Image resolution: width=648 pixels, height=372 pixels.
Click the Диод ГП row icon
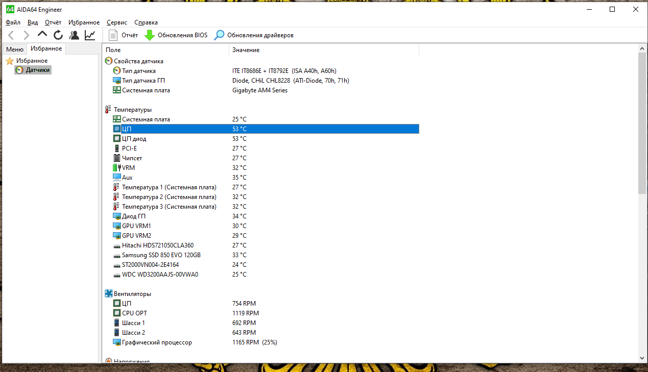tap(117, 216)
